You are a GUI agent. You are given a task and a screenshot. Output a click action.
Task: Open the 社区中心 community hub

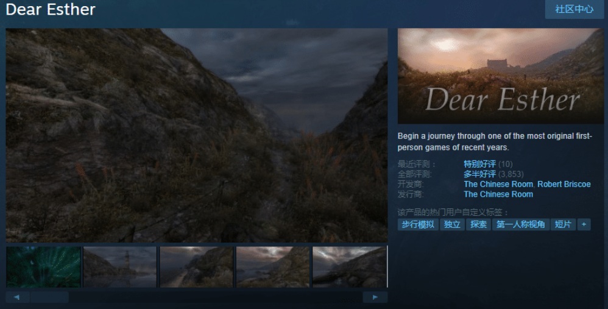[x=574, y=9]
